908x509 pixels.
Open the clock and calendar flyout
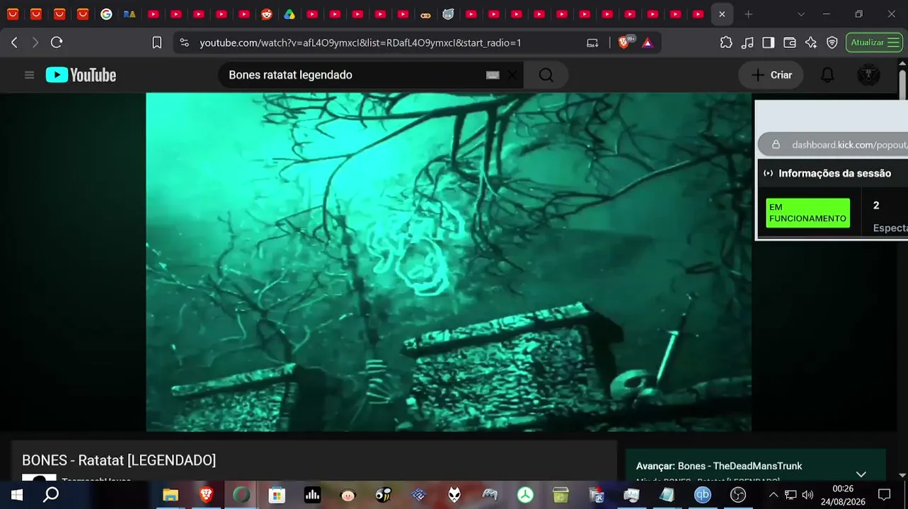pyautogui.click(x=843, y=495)
